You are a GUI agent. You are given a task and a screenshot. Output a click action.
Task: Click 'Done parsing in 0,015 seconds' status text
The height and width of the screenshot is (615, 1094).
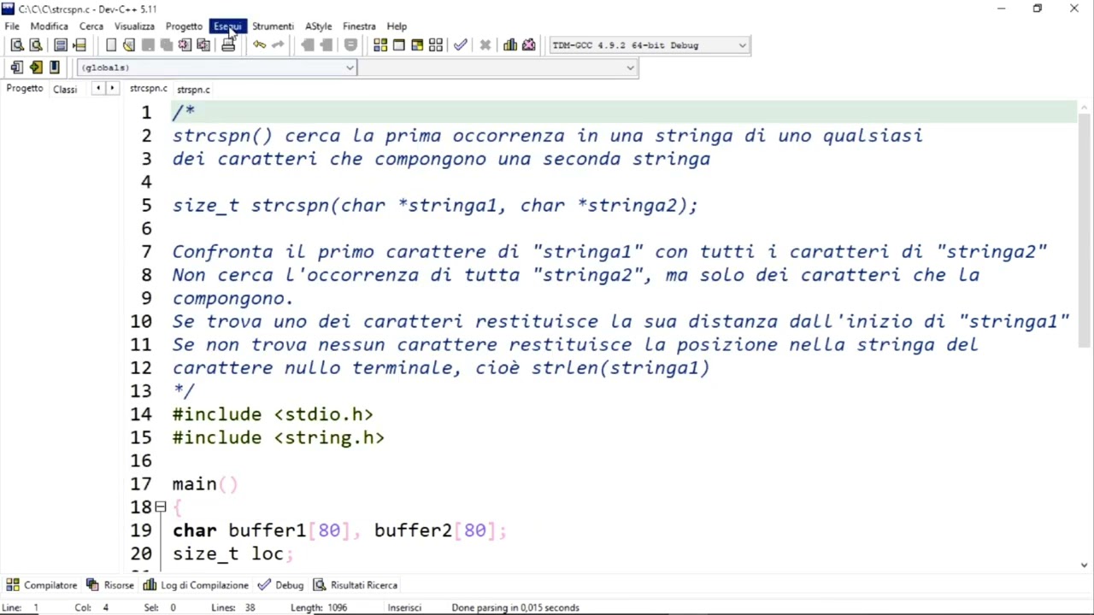pos(515,607)
